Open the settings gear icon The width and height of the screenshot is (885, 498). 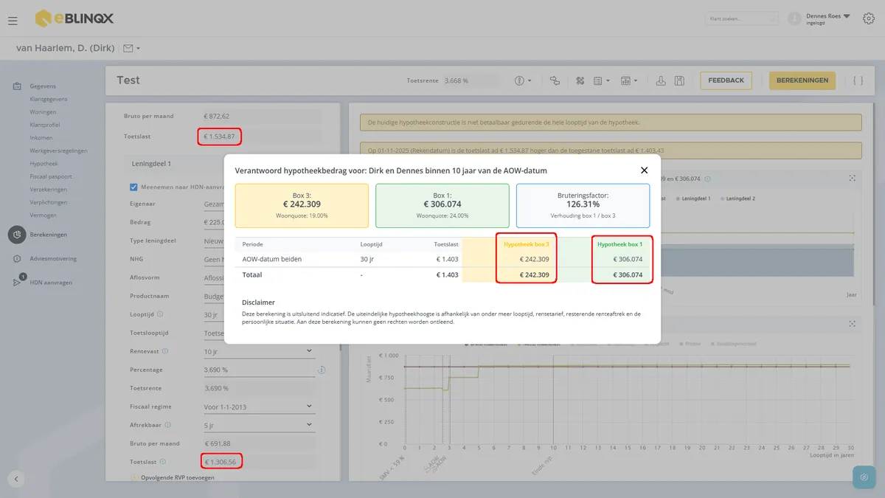(868, 18)
